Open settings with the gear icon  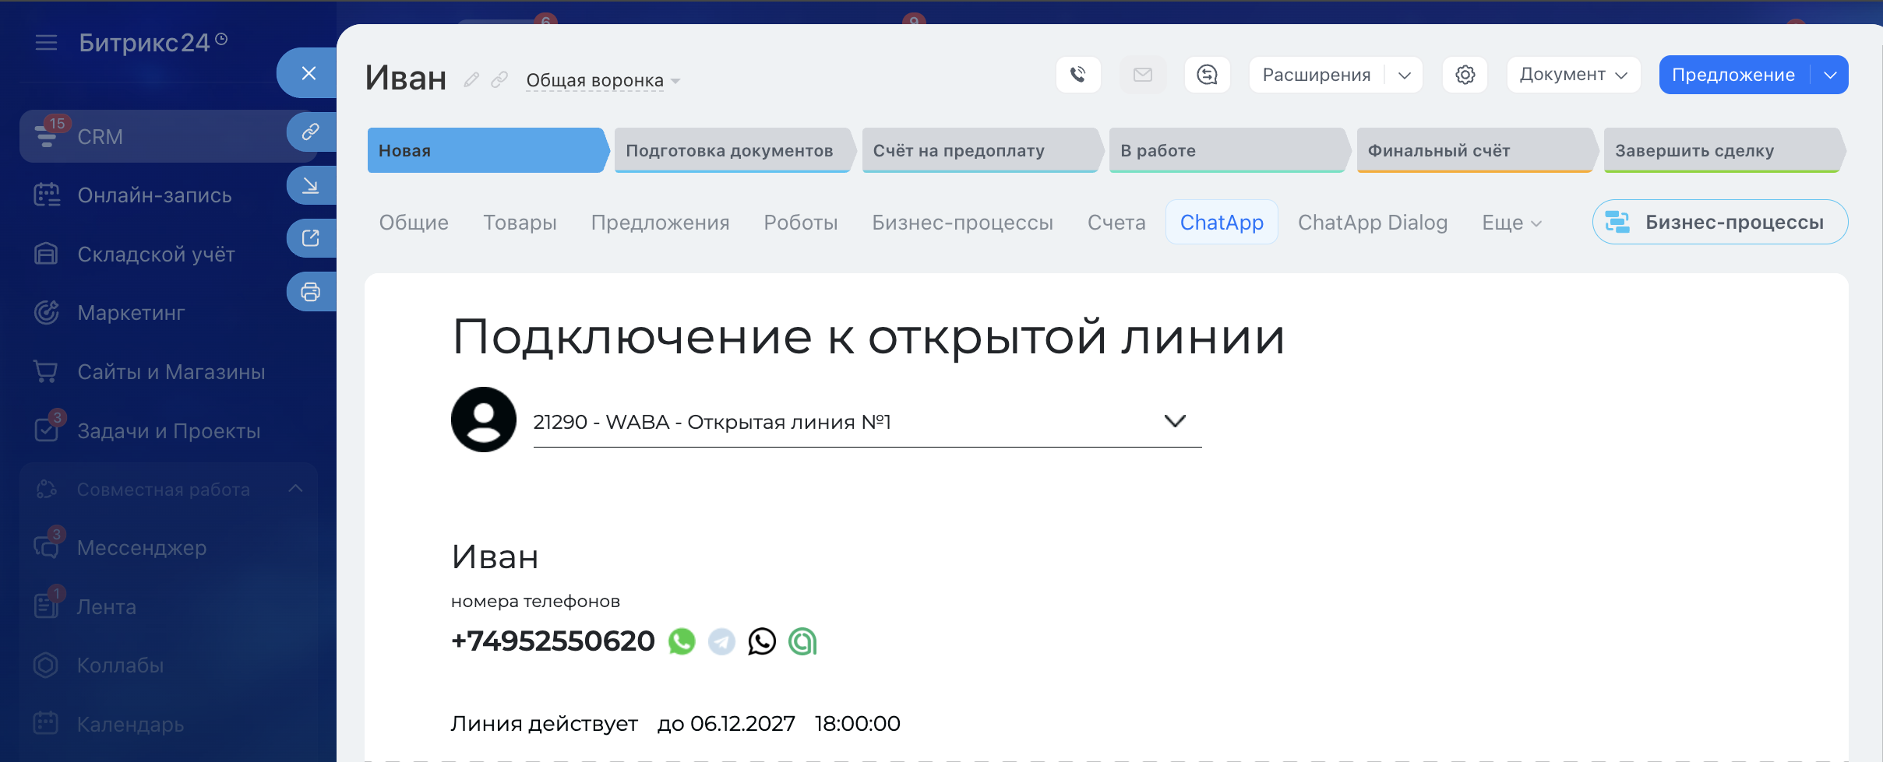coord(1465,75)
